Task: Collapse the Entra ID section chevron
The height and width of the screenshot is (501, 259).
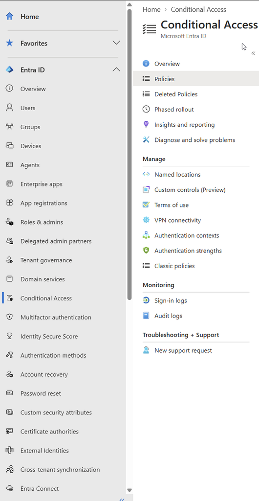Action: pyautogui.click(x=116, y=69)
